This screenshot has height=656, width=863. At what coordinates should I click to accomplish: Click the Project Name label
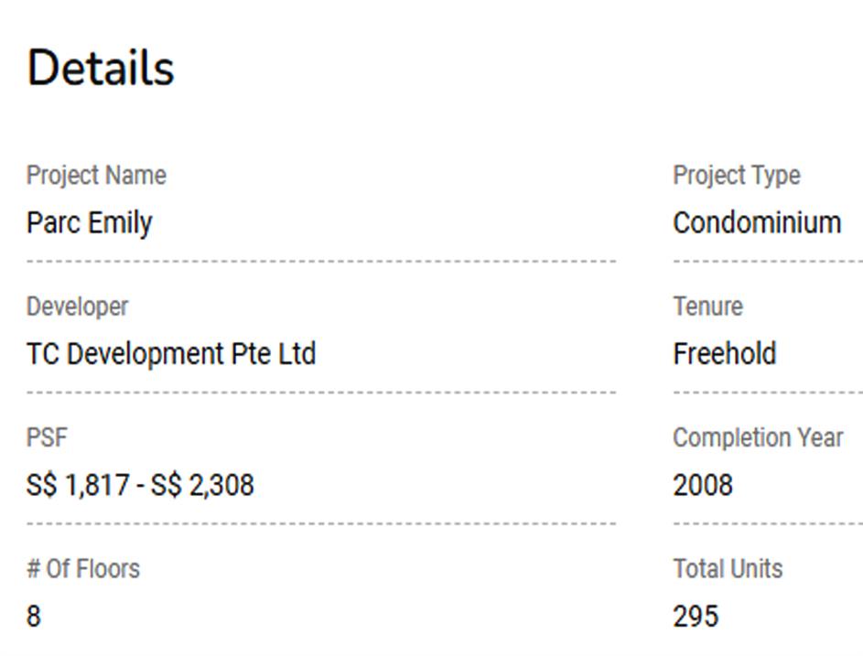pos(96,176)
